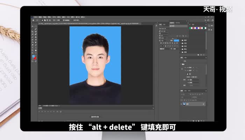This screenshot has width=245, height=140.
Task: Select the Horizontal Type tool
Action: pos(33,48)
